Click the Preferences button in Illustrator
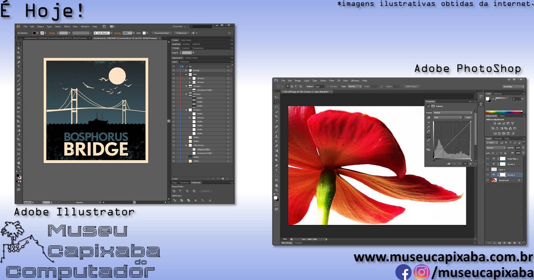Screen dimensions: 534x280 [x=182, y=33]
